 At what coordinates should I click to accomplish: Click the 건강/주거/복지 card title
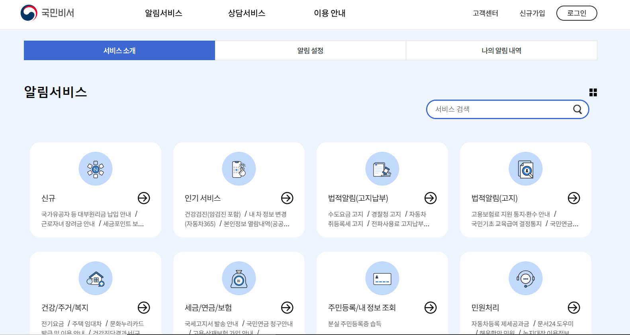65,308
